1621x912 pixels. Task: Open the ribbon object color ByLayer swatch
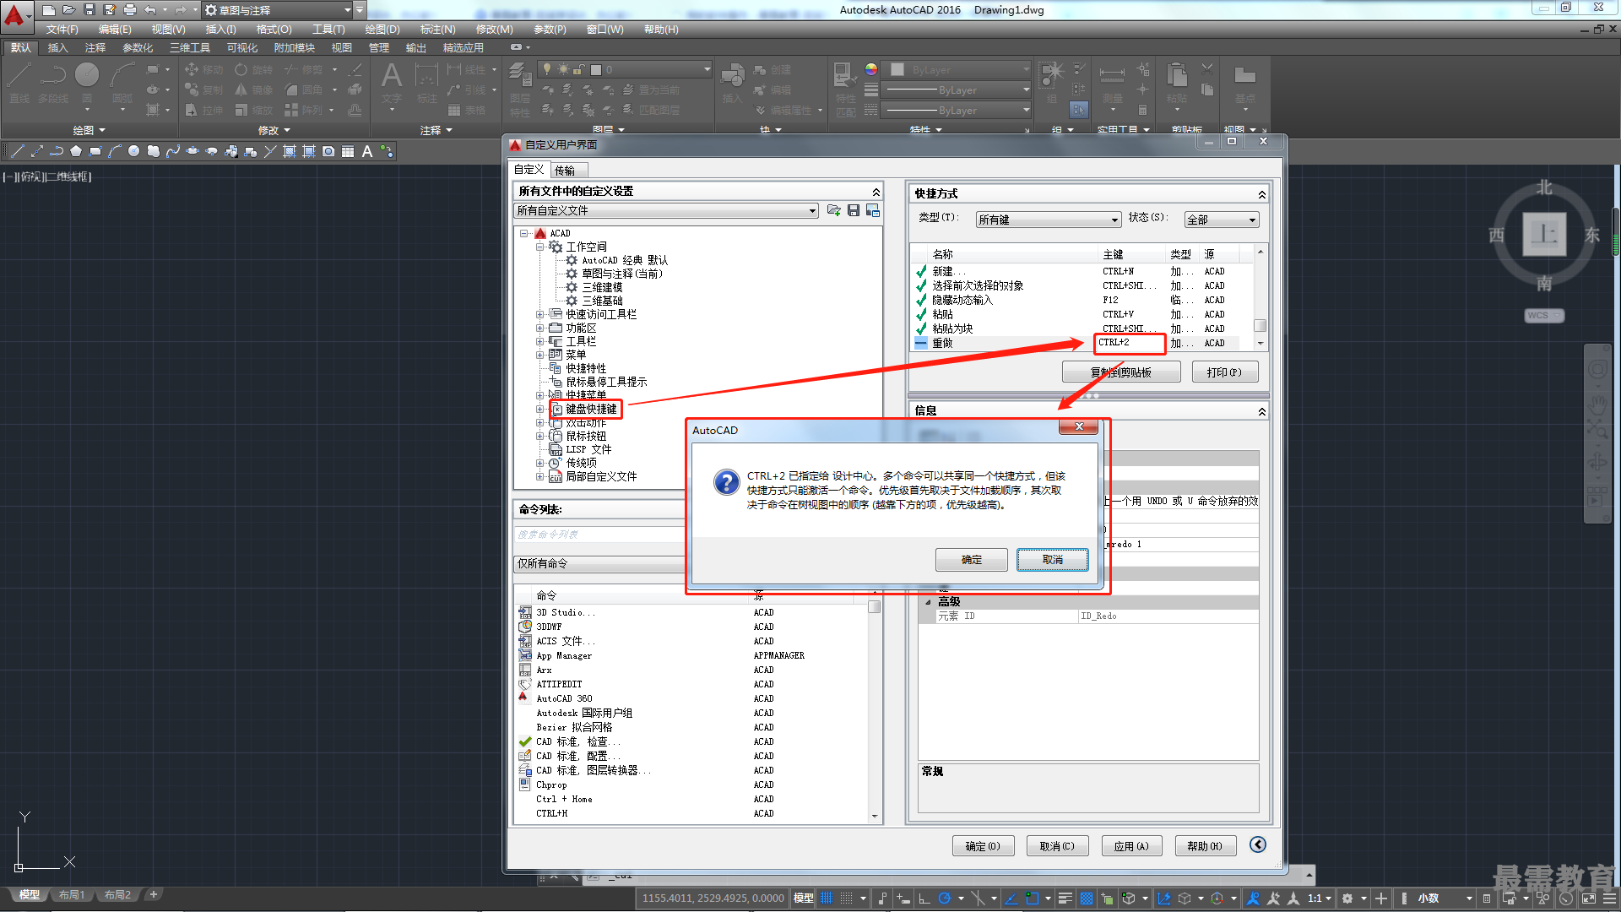pyautogui.click(x=897, y=70)
